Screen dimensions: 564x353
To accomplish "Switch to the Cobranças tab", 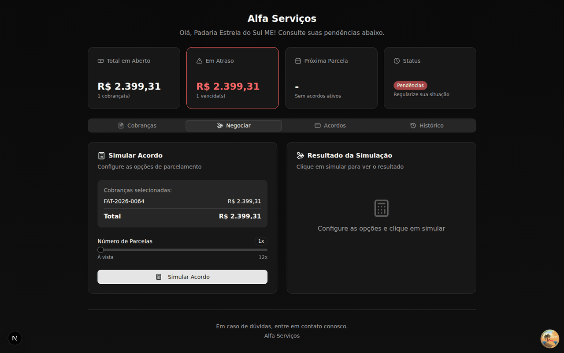I will (137, 126).
